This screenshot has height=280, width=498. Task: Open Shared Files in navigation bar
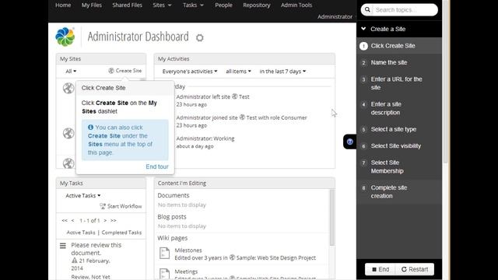pos(127,5)
